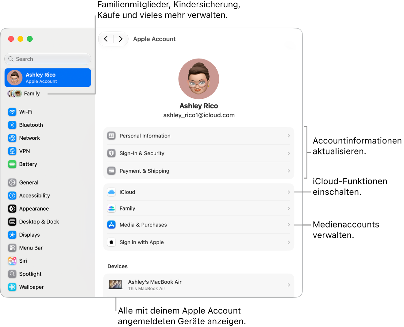Click the red close window button
This screenshot has width=404, height=327.
[x=11, y=39]
